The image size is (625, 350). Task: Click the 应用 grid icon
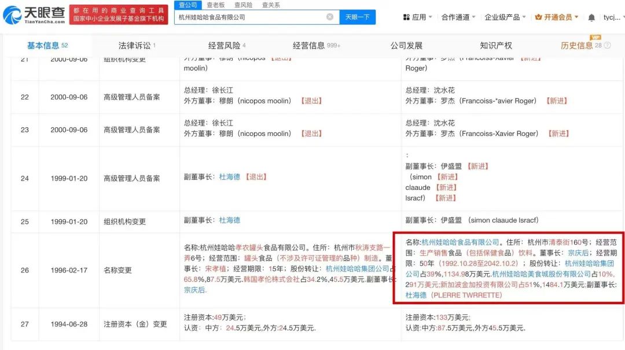[406, 17]
